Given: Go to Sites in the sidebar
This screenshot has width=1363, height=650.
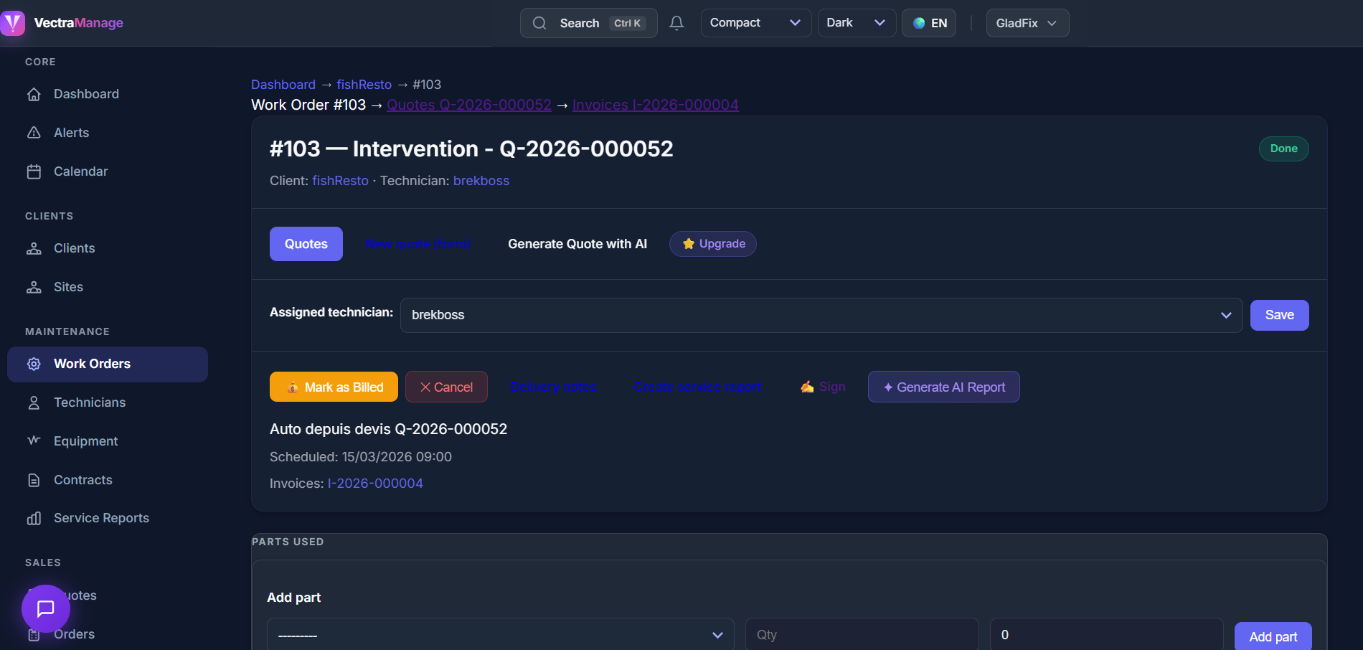Looking at the screenshot, I should pyautogui.click(x=108, y=287).
